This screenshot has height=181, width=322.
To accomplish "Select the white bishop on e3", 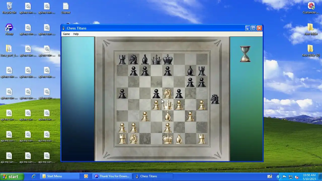I will coord(168,116).
